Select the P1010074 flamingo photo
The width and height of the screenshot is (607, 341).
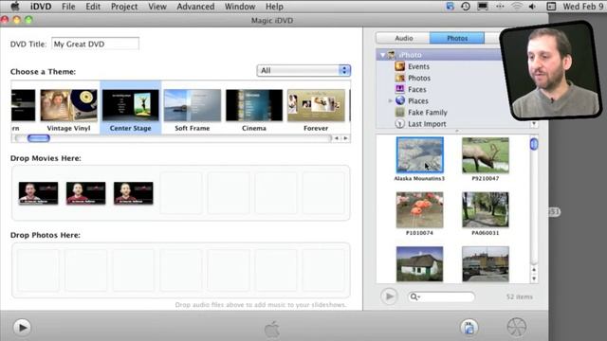(x=419, y=210)
